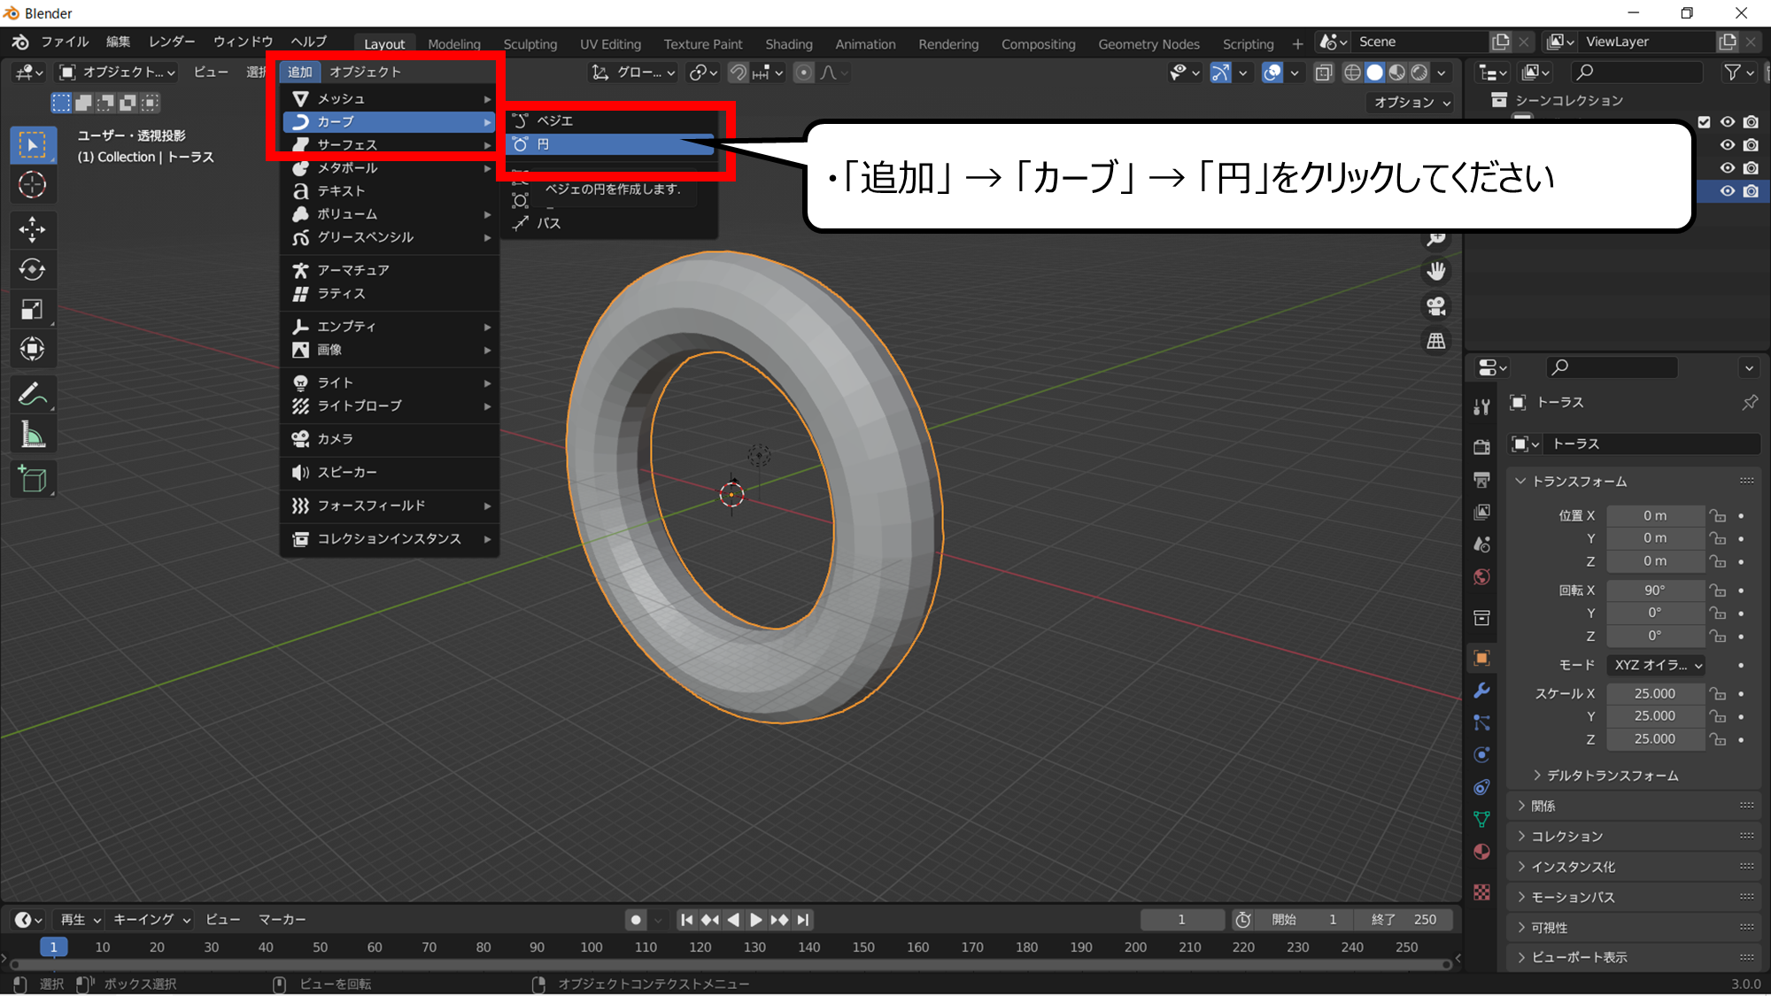Expand the 関係 panel
The height and width of the screenshot is (996, 1771).
pos(1543,806)
